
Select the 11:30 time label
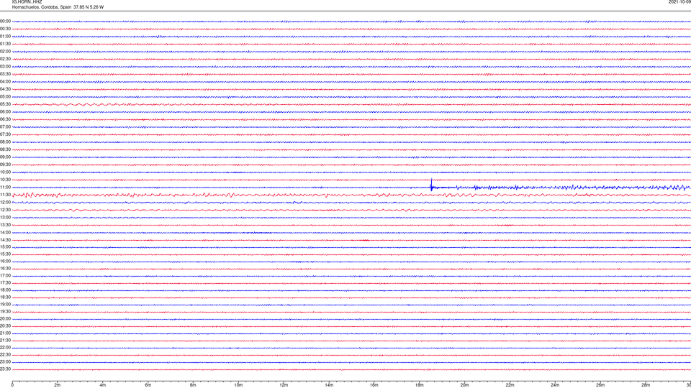click(5, 195)
